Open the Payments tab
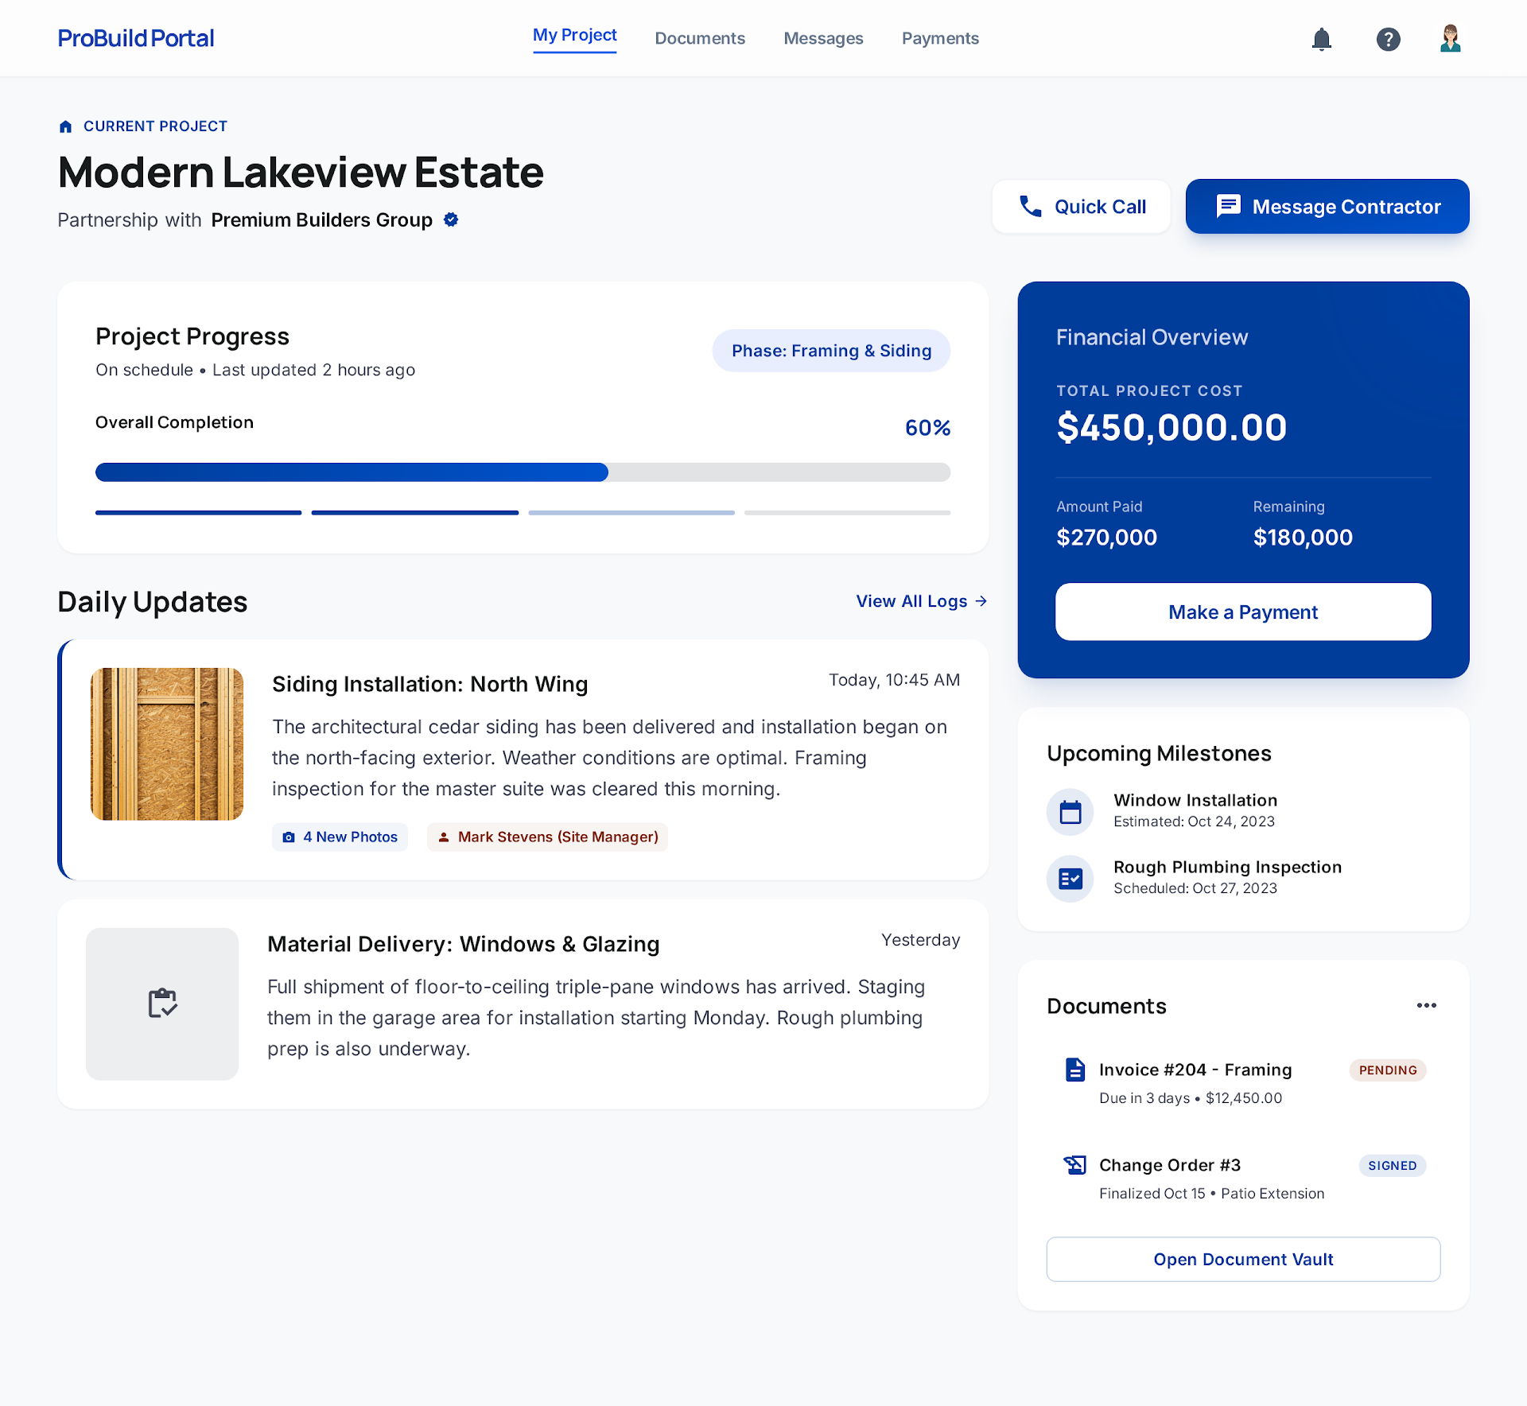The height and width of the screenshot is (1406, 1527). click(940, 38)
